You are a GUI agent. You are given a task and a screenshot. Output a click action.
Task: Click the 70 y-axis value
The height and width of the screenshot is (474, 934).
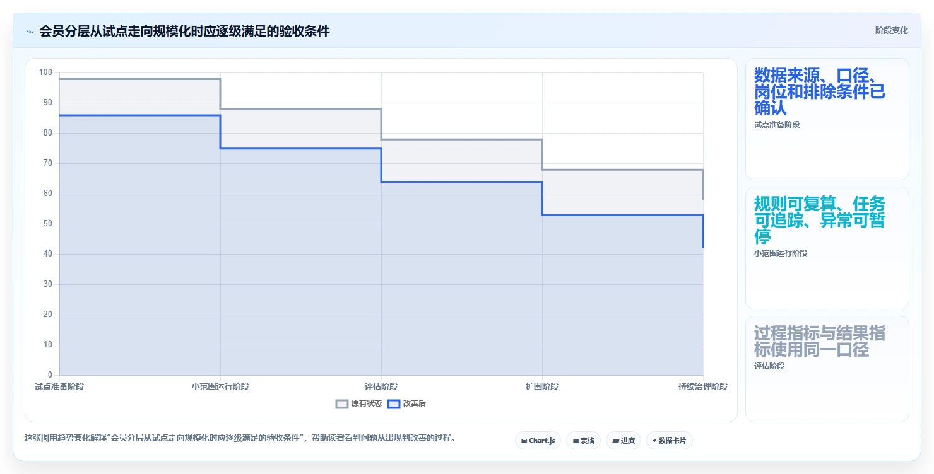48,163
